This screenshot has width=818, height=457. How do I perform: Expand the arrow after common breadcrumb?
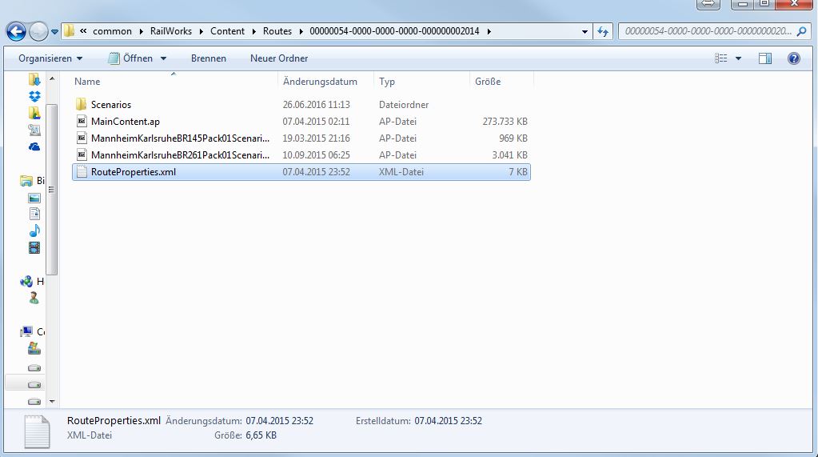click(141, 31)
